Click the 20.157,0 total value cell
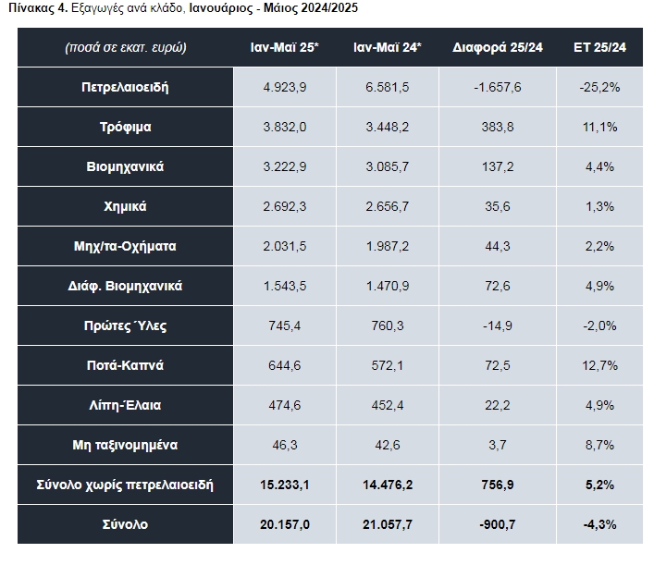The width and height of the screenshot is (654, 565). tap(285, 524)
